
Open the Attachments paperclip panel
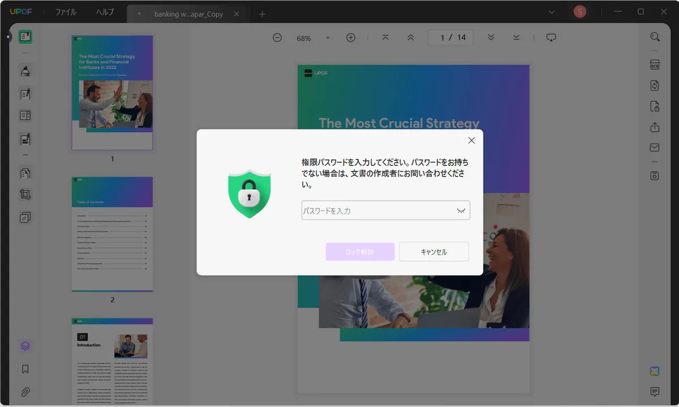25,392
